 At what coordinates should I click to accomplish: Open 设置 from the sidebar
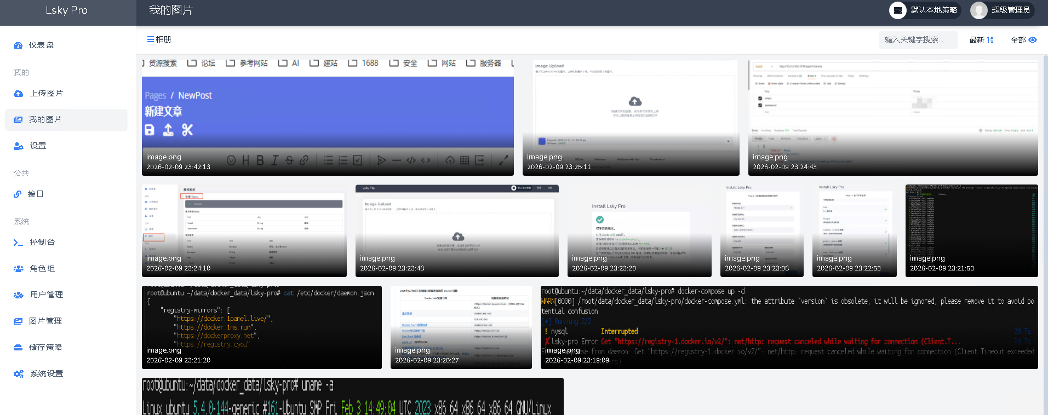(38, 146)
